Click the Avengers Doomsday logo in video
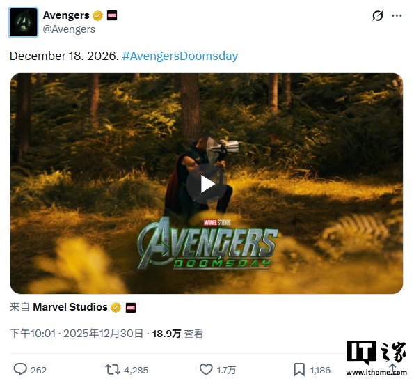 pos(207,244)
